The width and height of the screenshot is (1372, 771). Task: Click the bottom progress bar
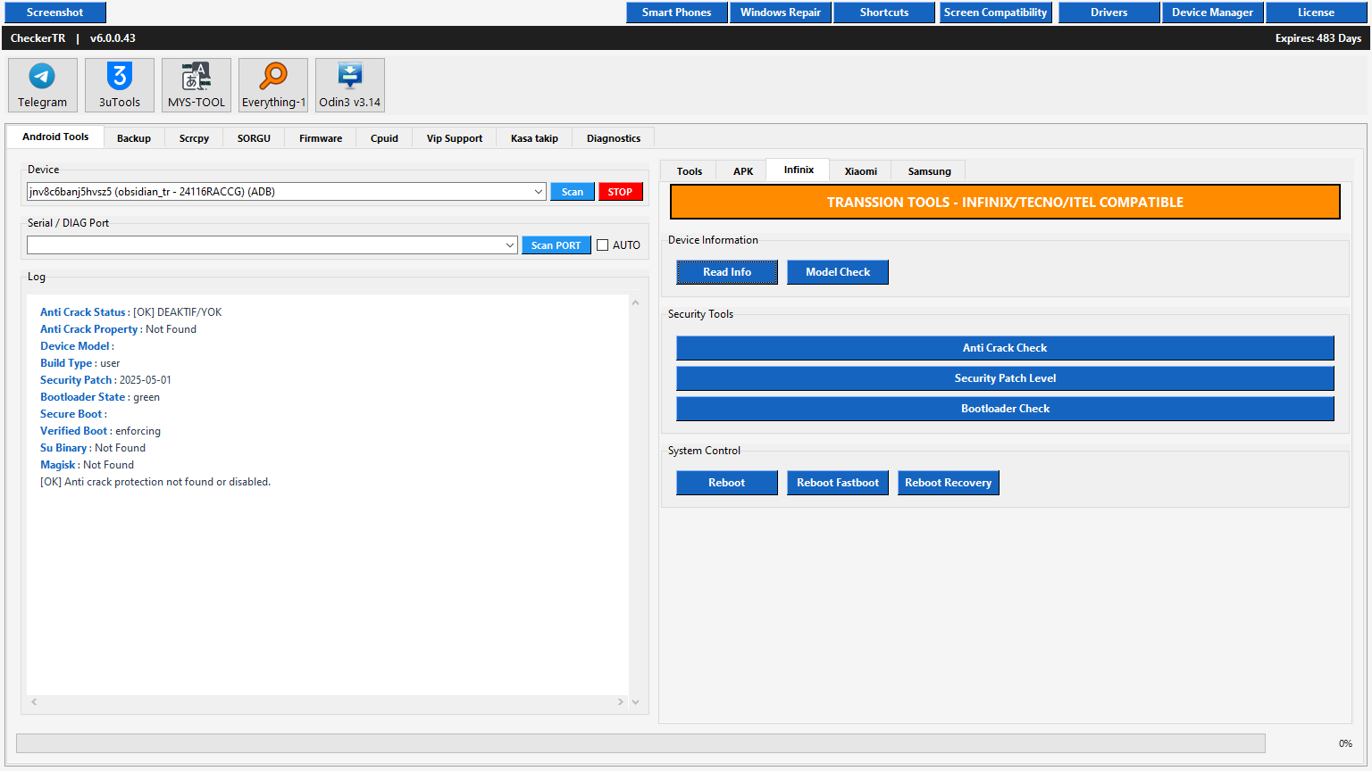point(640,743)
